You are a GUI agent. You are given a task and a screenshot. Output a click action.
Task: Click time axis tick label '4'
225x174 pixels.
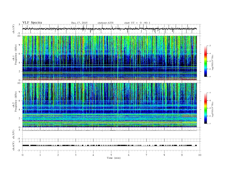[93, 155]
